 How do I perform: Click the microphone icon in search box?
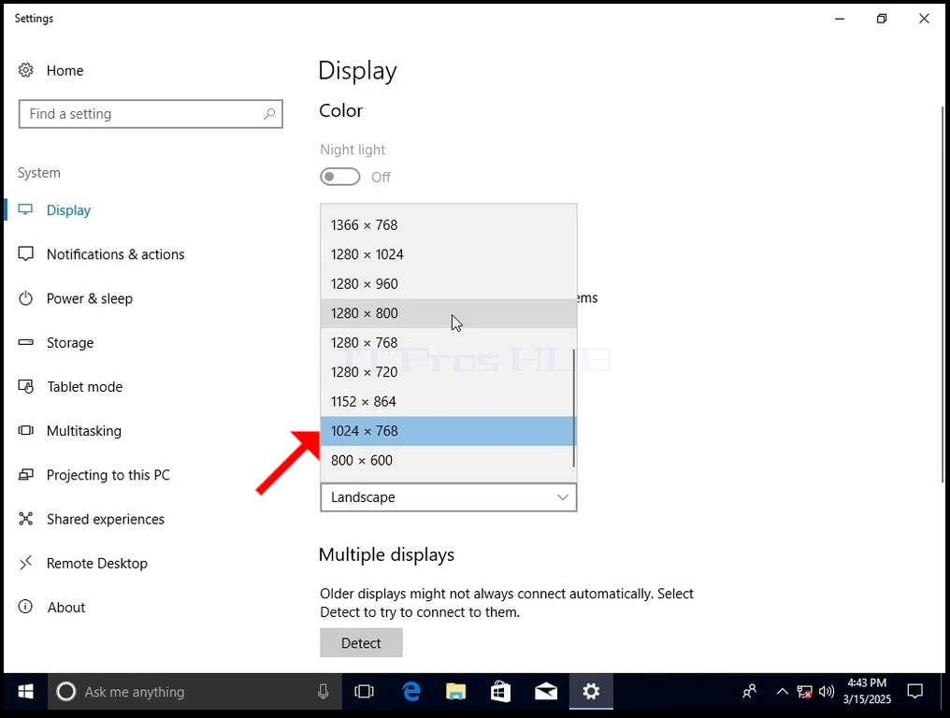pyautogui.click(x=324, y=691)
